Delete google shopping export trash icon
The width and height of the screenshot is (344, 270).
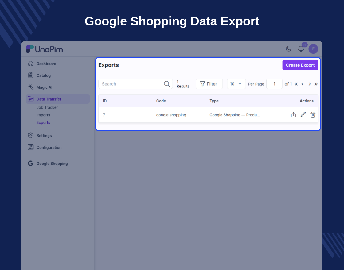(313, 115)
